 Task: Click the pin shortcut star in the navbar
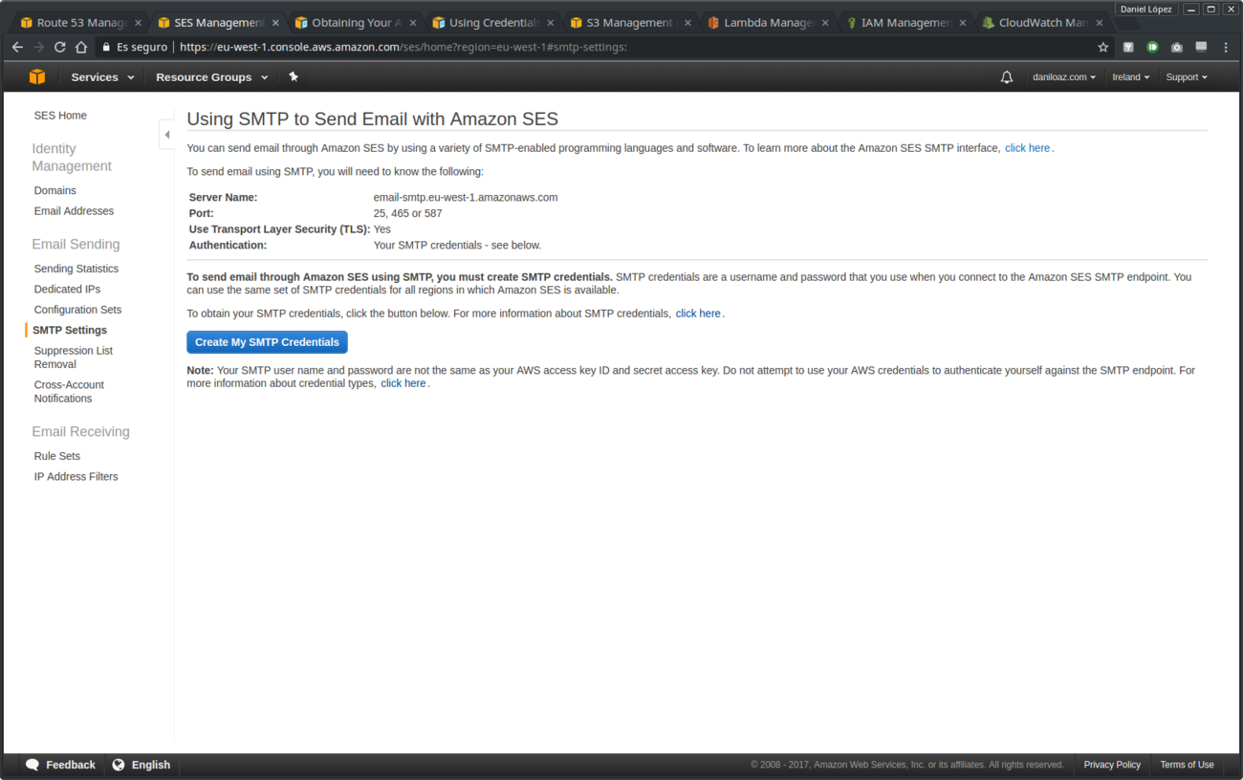(x=294, y=76)
